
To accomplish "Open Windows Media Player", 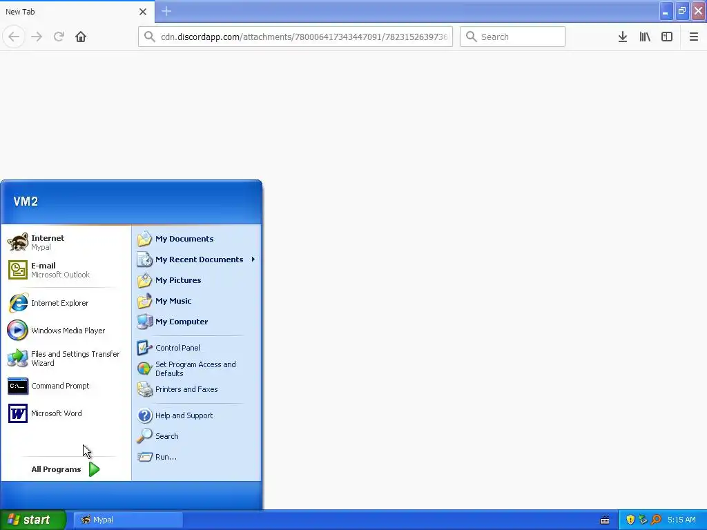I will click(66, 331).
